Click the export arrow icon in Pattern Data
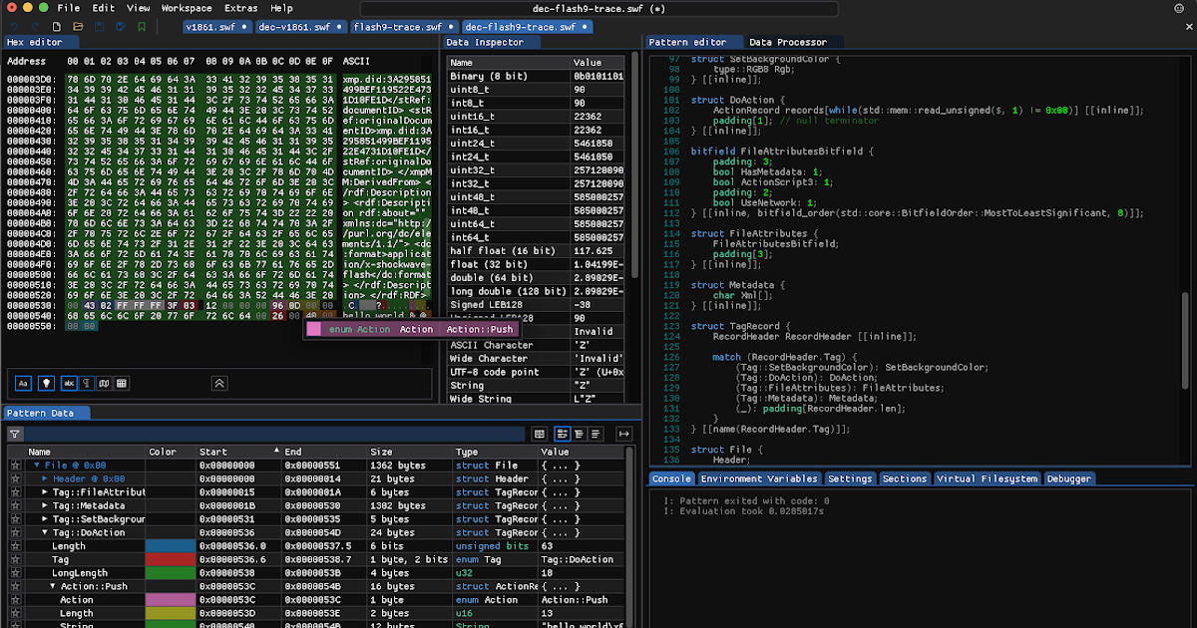 pos(624,434)
